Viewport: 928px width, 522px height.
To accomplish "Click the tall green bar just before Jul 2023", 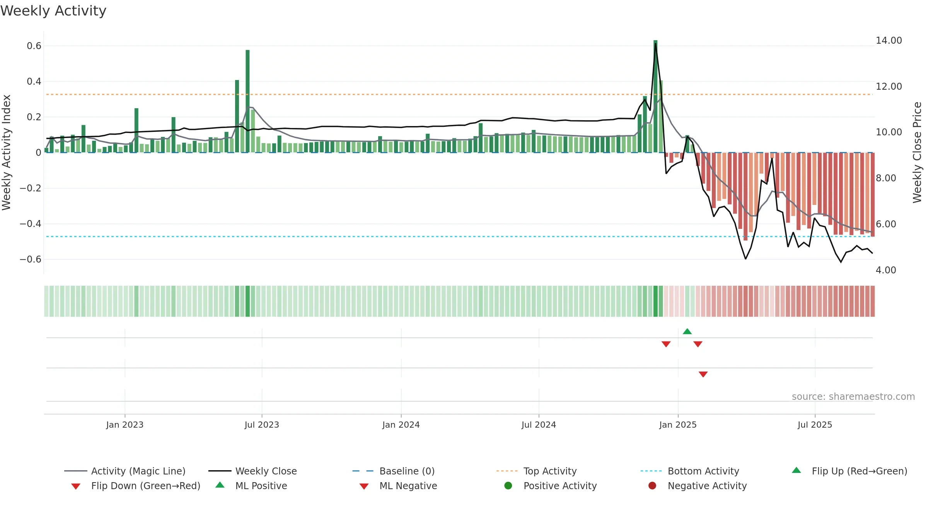I will [x=247, y=101].
